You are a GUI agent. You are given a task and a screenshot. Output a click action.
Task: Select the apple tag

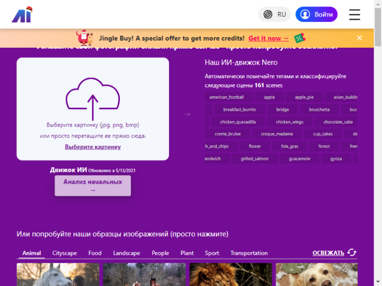(x=269, y=97)
